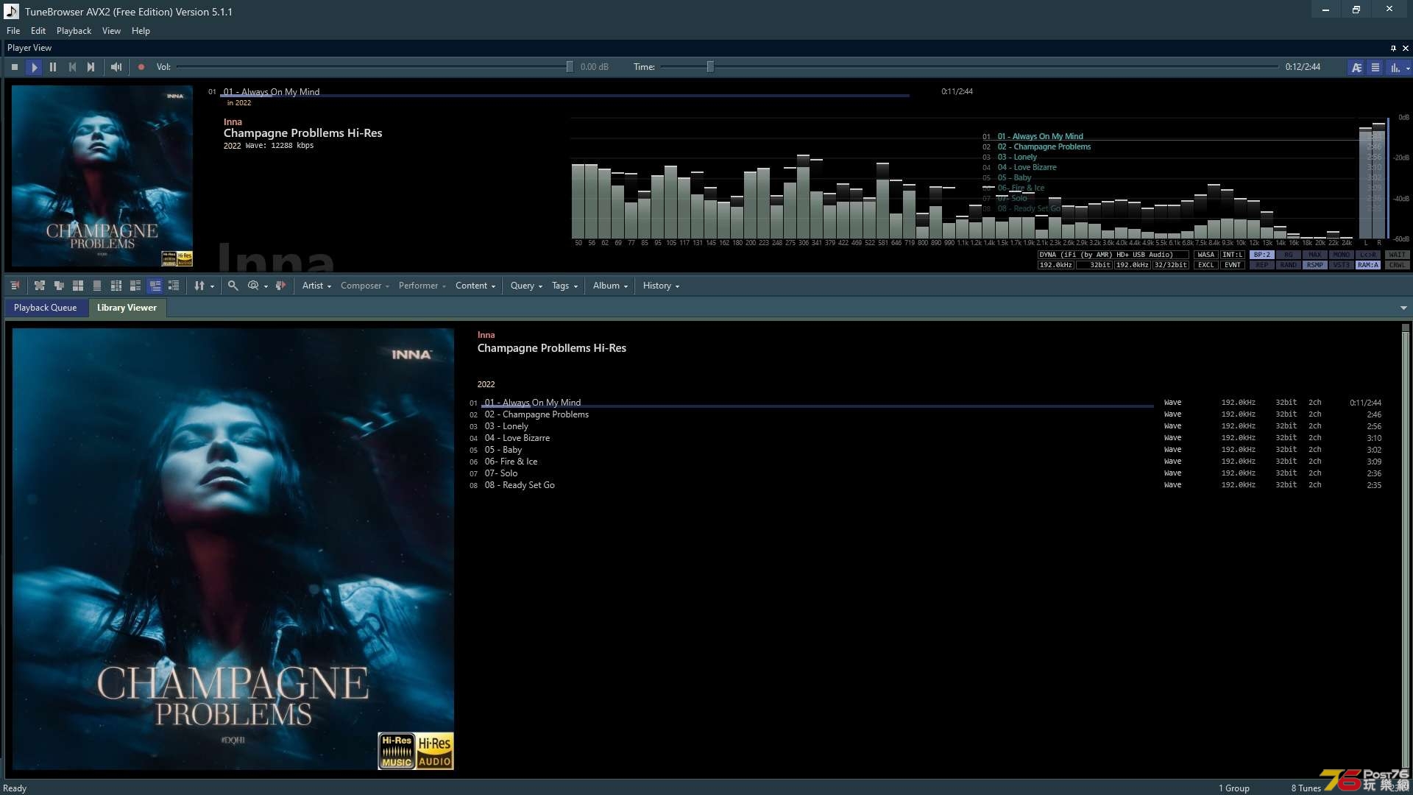Screen dimensions: 1413x795
Task: Click the spectrum analyzer icon in Player View
Action: click(x=1395, y=67)
